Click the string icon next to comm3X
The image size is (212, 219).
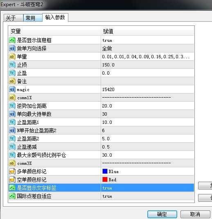point(12,163)
